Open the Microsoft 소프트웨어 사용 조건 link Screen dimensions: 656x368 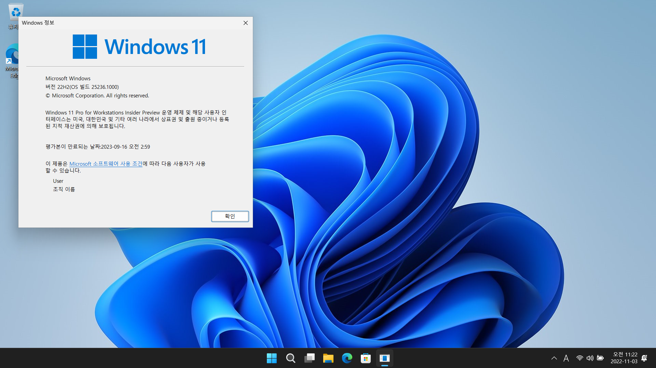click(x=106, y=164)
